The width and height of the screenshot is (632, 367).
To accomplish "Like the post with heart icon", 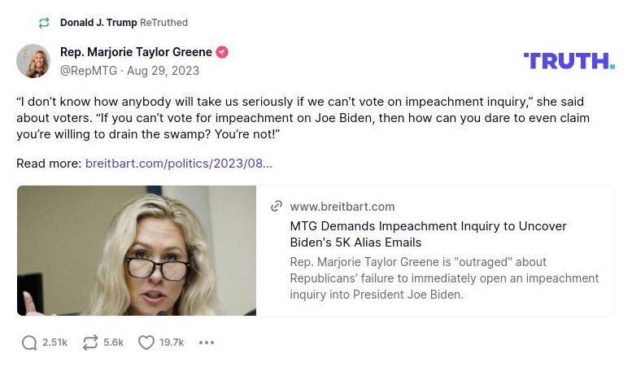I will (146, 343).
